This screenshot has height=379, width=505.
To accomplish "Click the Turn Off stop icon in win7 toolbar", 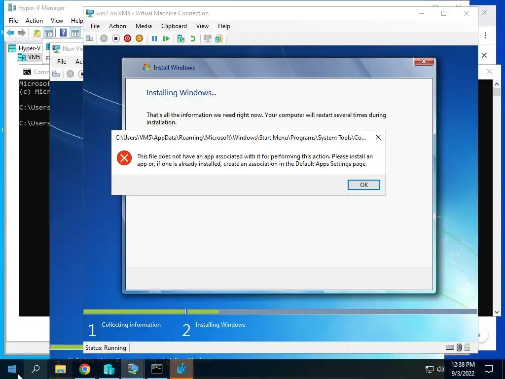I will click(x=115, y=38).
